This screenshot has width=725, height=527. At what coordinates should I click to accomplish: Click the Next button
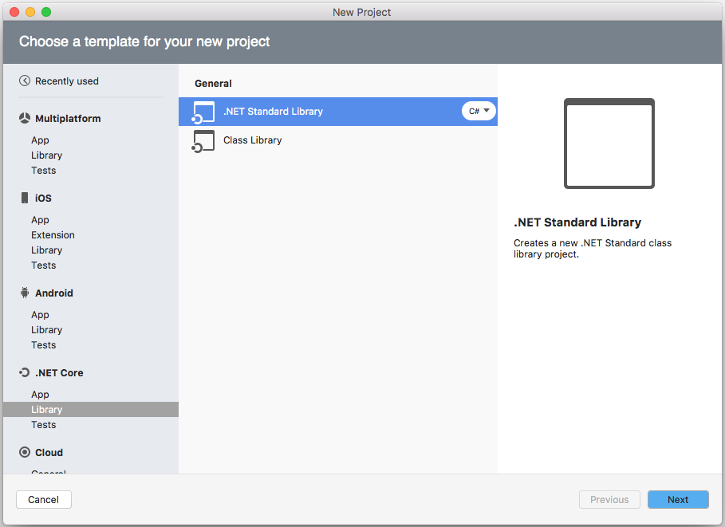pos(678,499)
